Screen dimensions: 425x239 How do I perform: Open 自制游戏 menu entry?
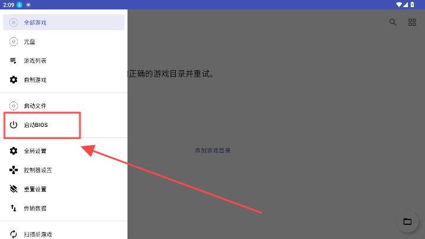(64, 80)
